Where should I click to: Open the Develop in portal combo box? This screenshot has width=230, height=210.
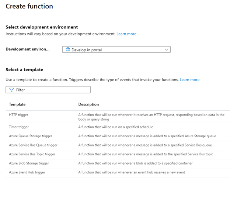click(x=116, y=50)
